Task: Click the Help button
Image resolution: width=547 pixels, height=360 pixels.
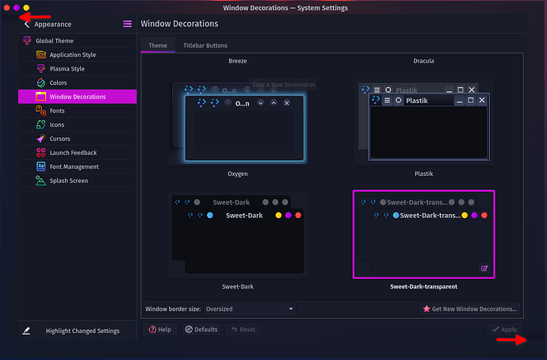Action: 160,329
